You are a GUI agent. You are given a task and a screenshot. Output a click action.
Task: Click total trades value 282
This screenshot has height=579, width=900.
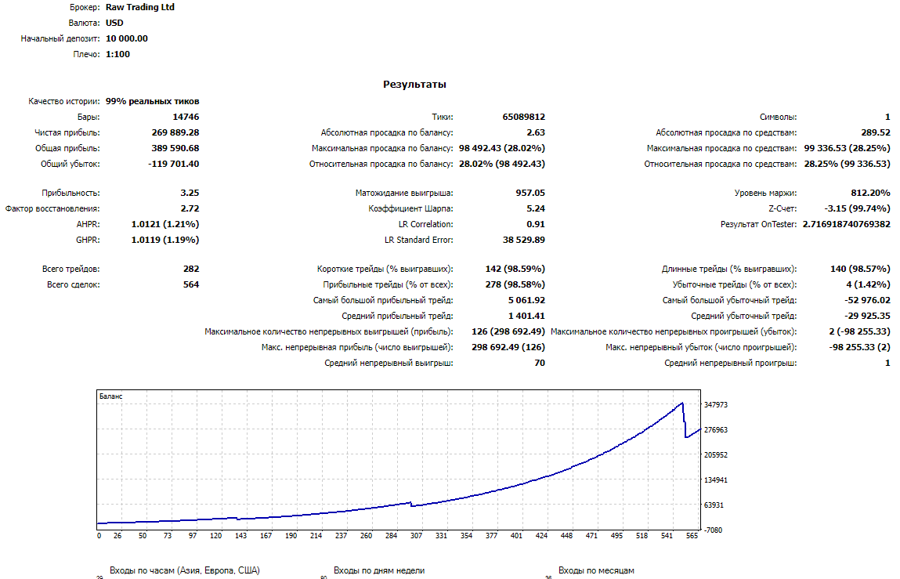pos(191,269)
